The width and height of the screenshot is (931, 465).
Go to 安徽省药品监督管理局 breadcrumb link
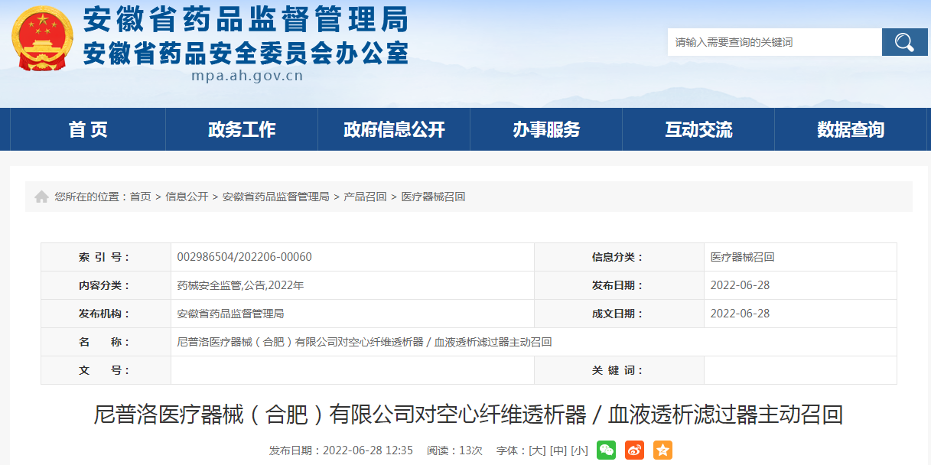[276, 197]
